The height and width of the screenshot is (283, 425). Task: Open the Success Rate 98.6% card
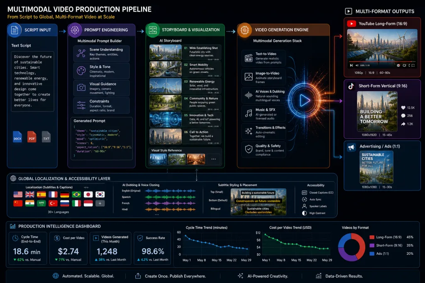153,248
